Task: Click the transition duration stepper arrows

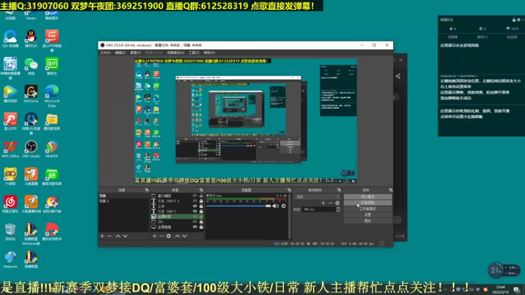Action: pyautogui.click(x=338, y=209)
